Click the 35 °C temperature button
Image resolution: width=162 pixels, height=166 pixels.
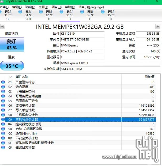[12, 66]
